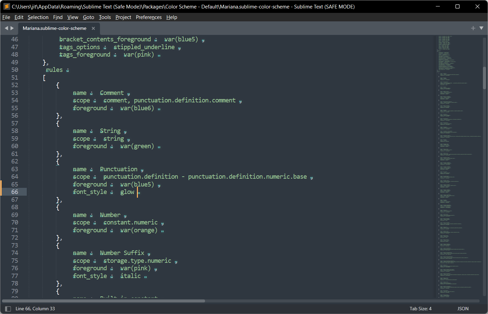Click on 'glow' font_style value

pos(127,192)
